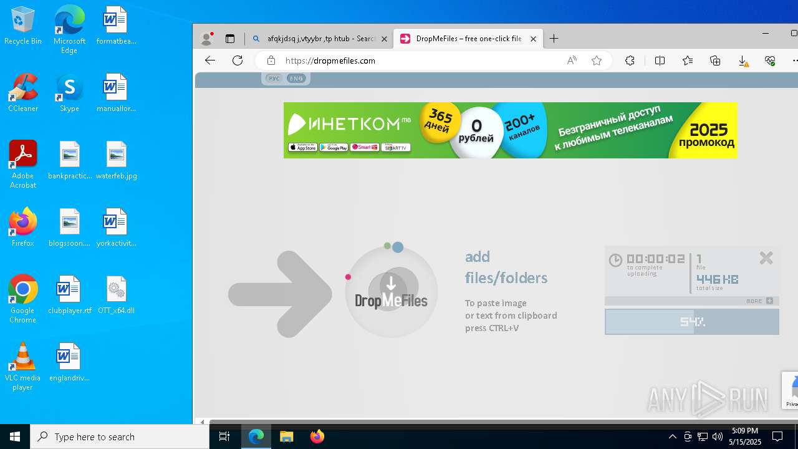Viewport: 798px width, 449px height.
Task: Click taskbar search box
Action: (x=120, y=437)
